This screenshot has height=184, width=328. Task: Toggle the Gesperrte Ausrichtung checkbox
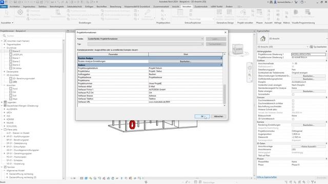click(x=293, y=128)
